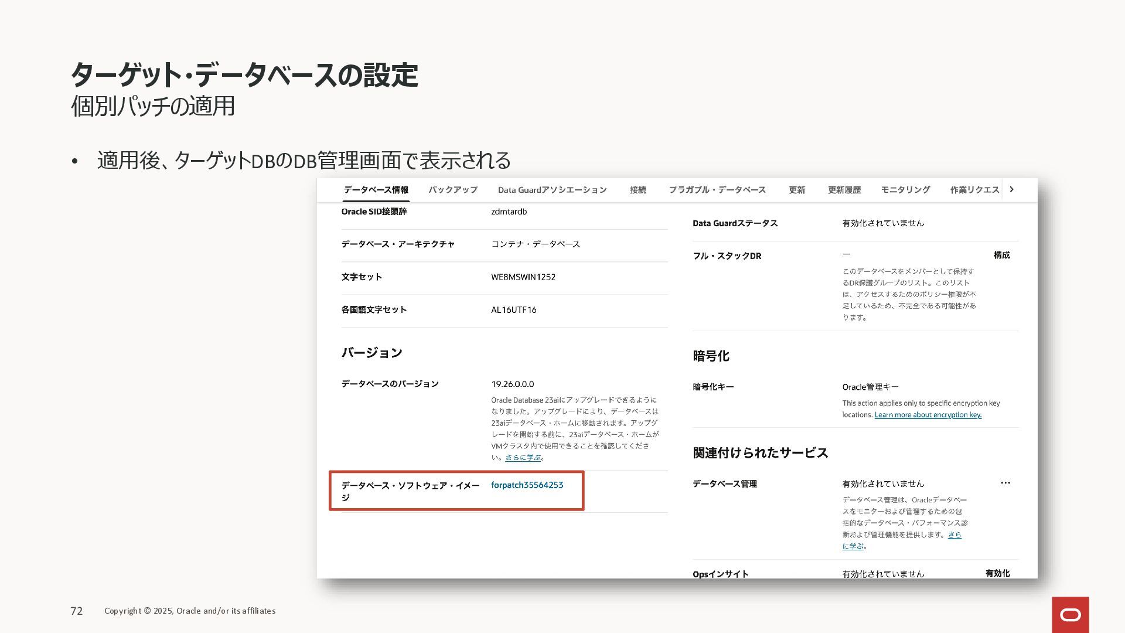This screenshot has width=1125, height=633.
Task: Click the データベースのバージョン label
Action: point(390,384)
